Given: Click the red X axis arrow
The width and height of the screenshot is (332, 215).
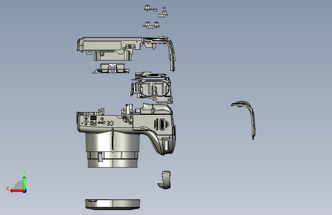Looking at the screenshot, I should pos(16,191).
